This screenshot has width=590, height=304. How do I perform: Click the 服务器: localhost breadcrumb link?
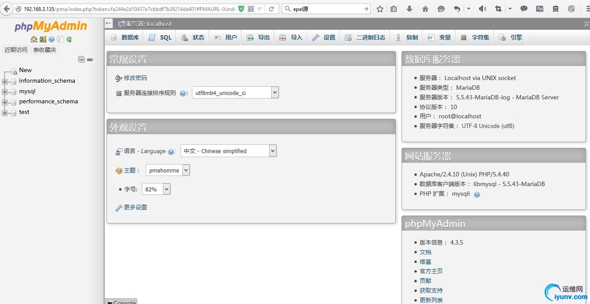click(x=149, y=24)
